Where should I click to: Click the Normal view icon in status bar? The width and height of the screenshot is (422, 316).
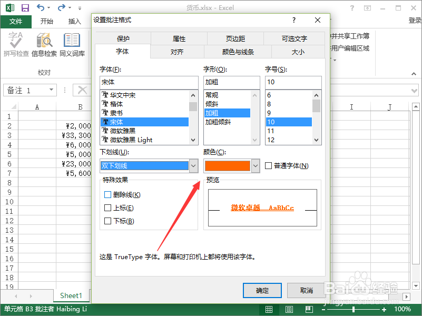[x=269, y=310]
